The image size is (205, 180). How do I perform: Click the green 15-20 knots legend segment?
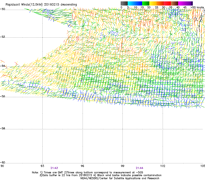(x=146, y=3)
